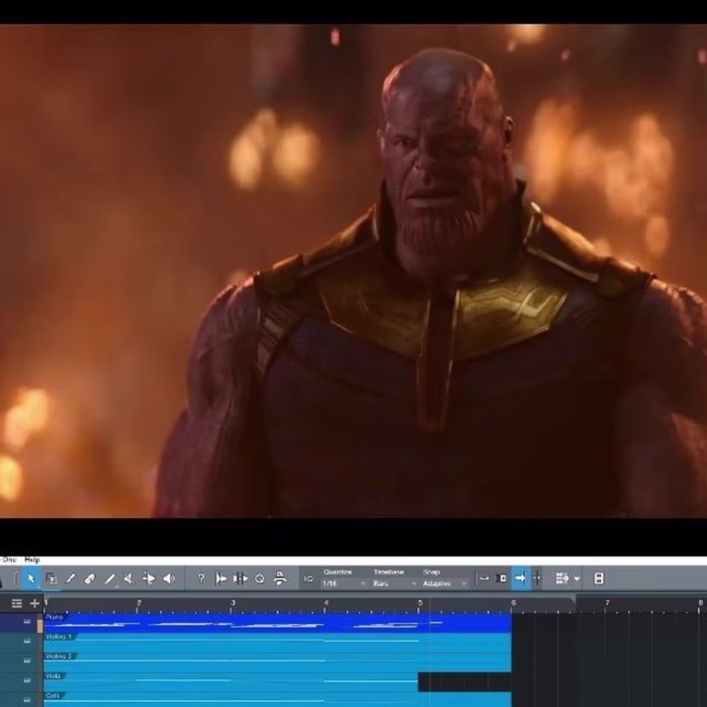Toggle Autoscroll arrow button
The height and width of the screenshot is (707, 707).
[x=520, y=578]
